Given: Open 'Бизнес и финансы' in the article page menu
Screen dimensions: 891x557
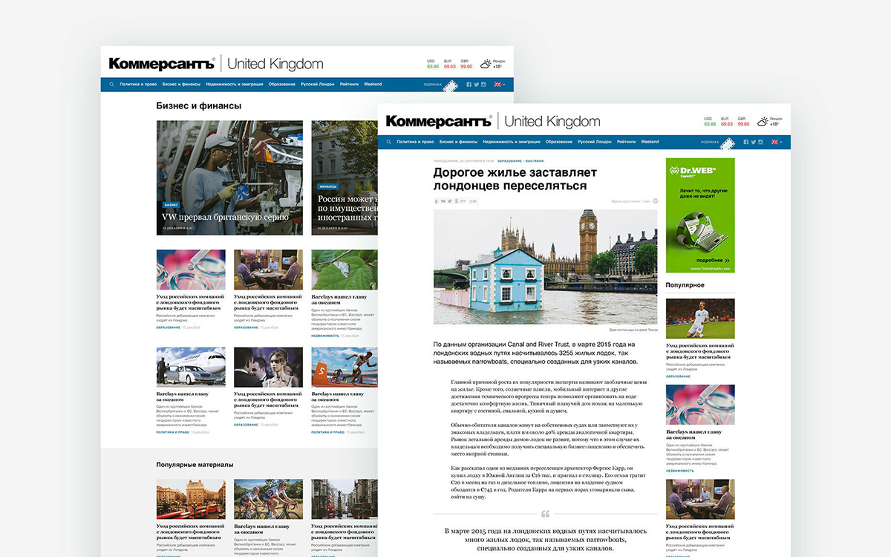Looking at the screenshot, I should [x=458, y=142].
